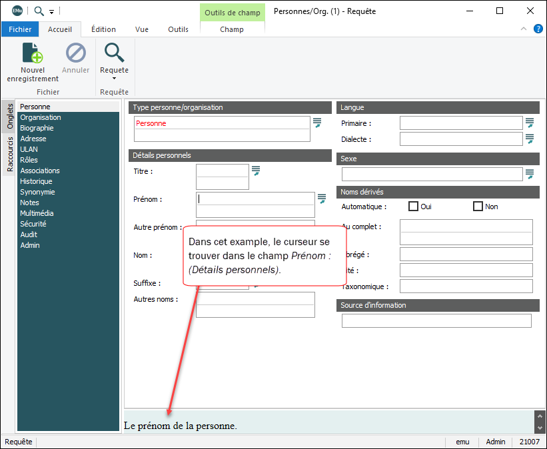The height and width of the screenshot is (449, 547).
Task: Open lookup list for Type personne/organisation
Action: point(317,123)
